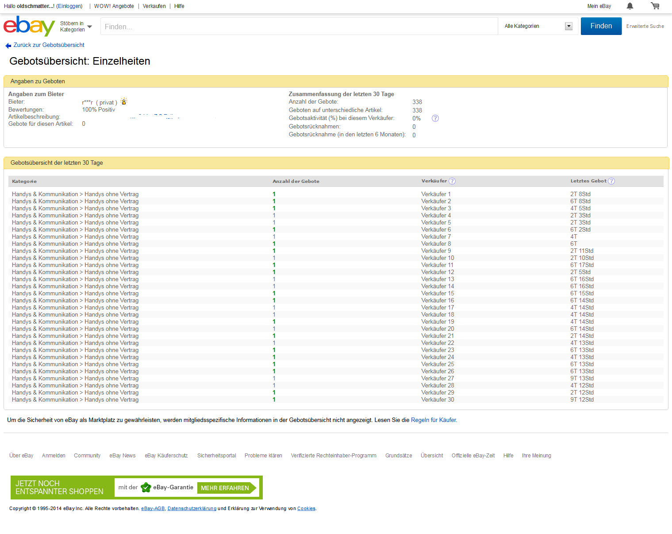Click the bid count in the Verkäufer 21 row
The height and width of the screenshot is (534, 672).
[274, 336]
